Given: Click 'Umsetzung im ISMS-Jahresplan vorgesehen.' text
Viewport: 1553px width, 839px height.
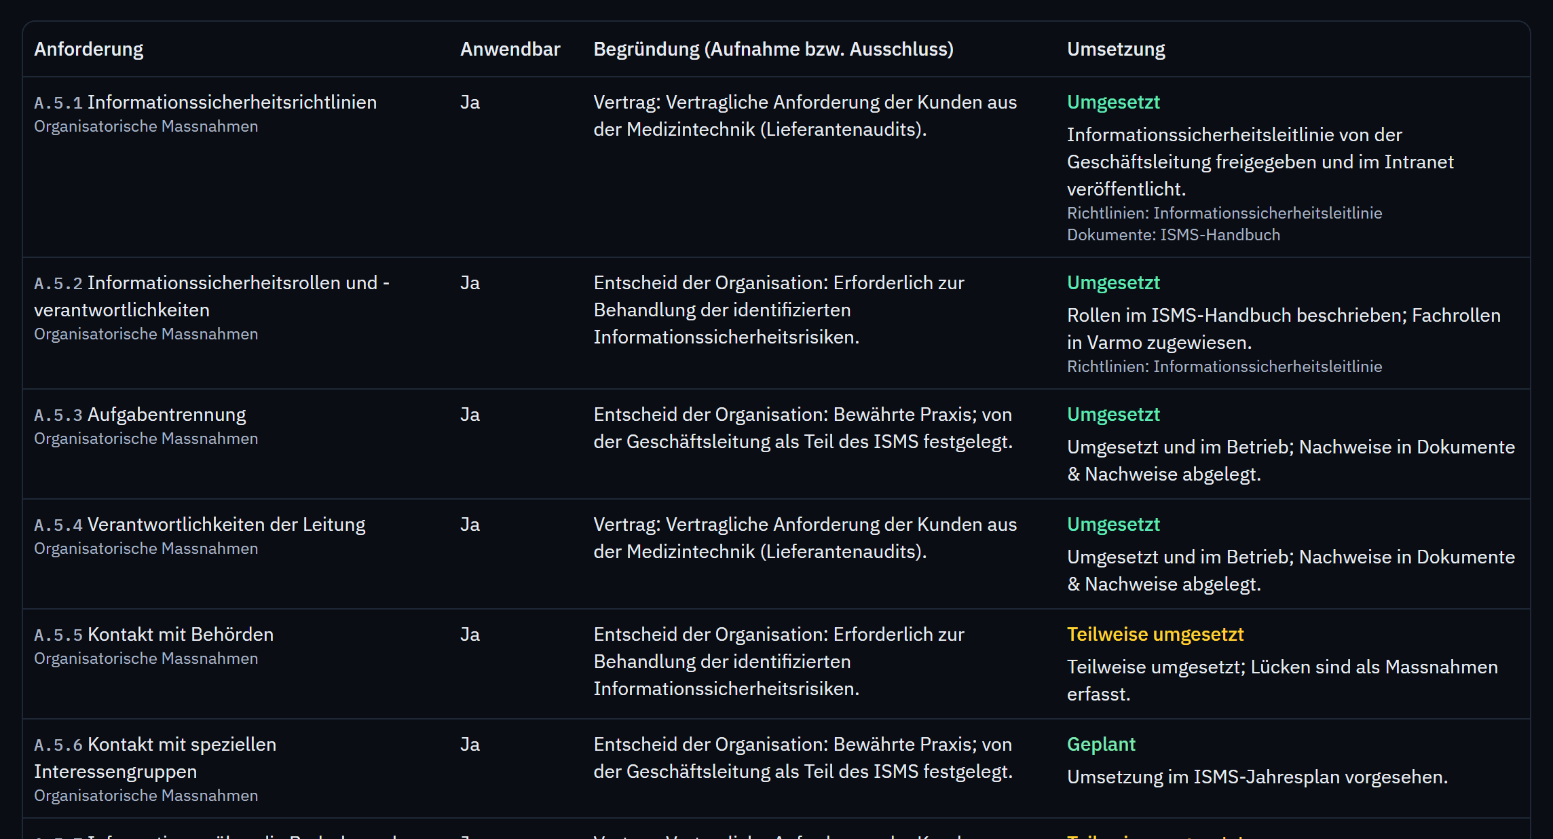Looking at the screenshot, I should 1257,777.
